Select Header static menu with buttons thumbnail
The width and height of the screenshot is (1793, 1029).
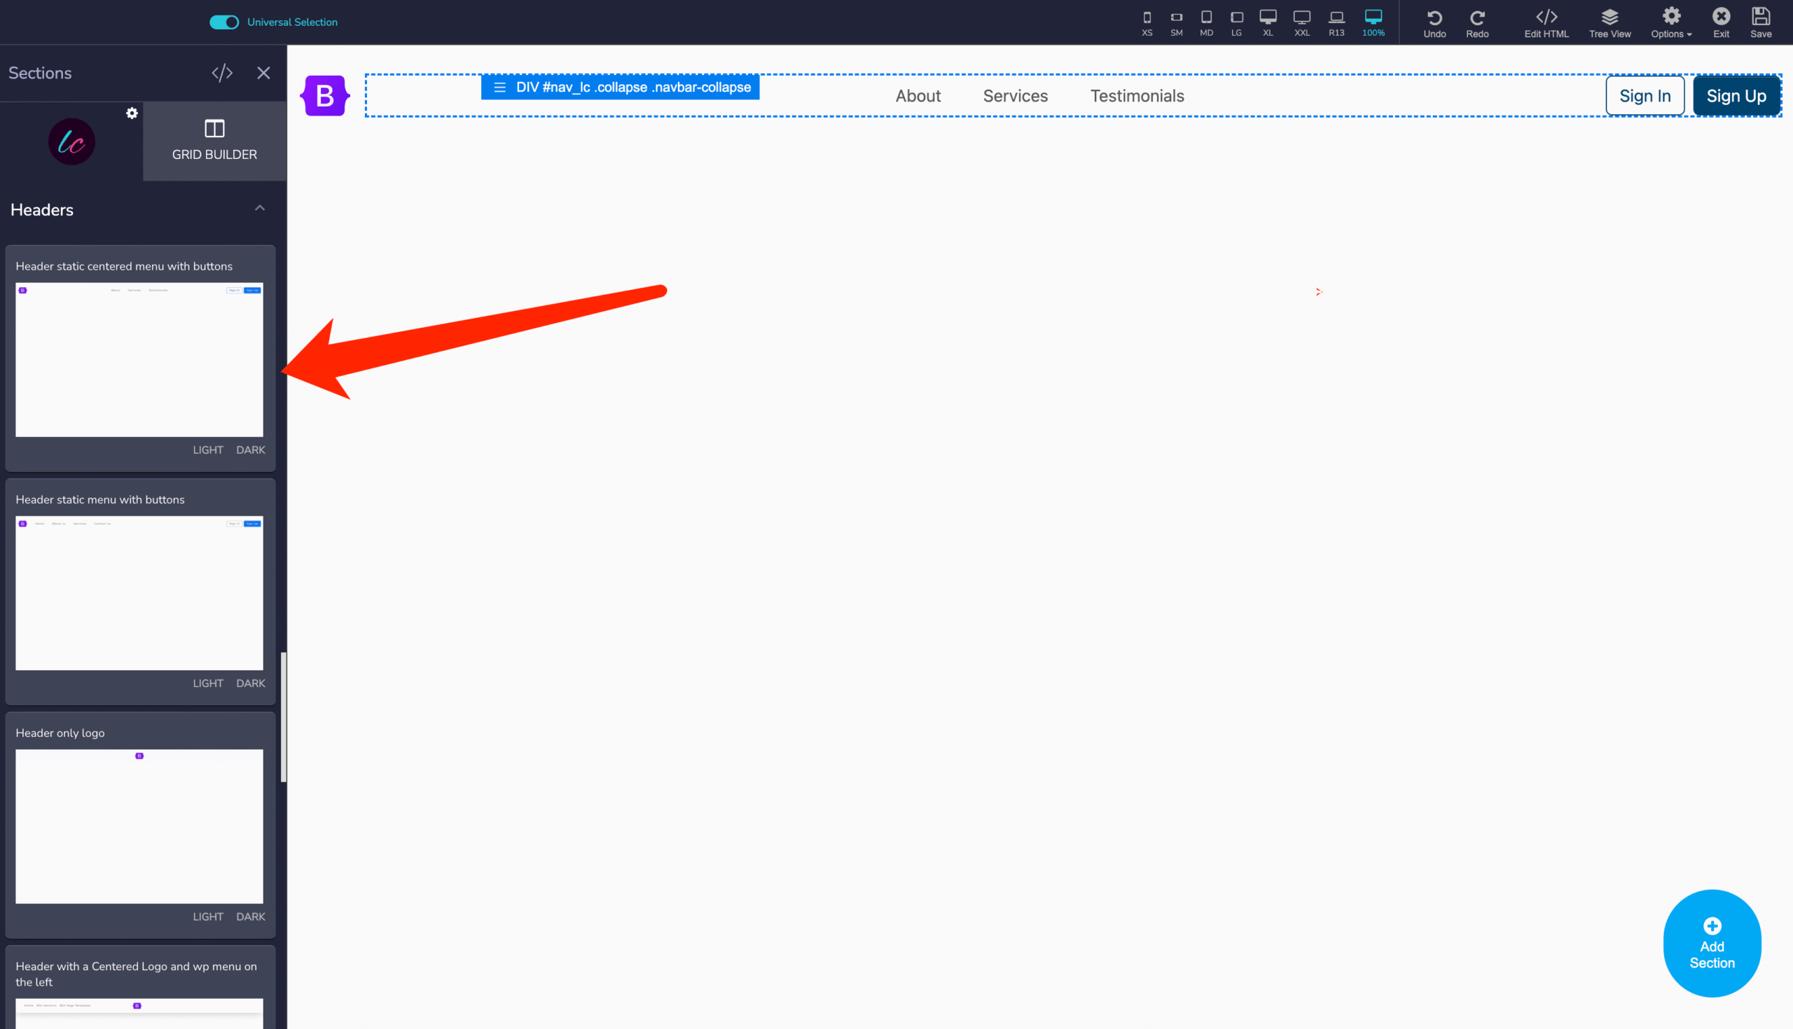tap(139, 593)
